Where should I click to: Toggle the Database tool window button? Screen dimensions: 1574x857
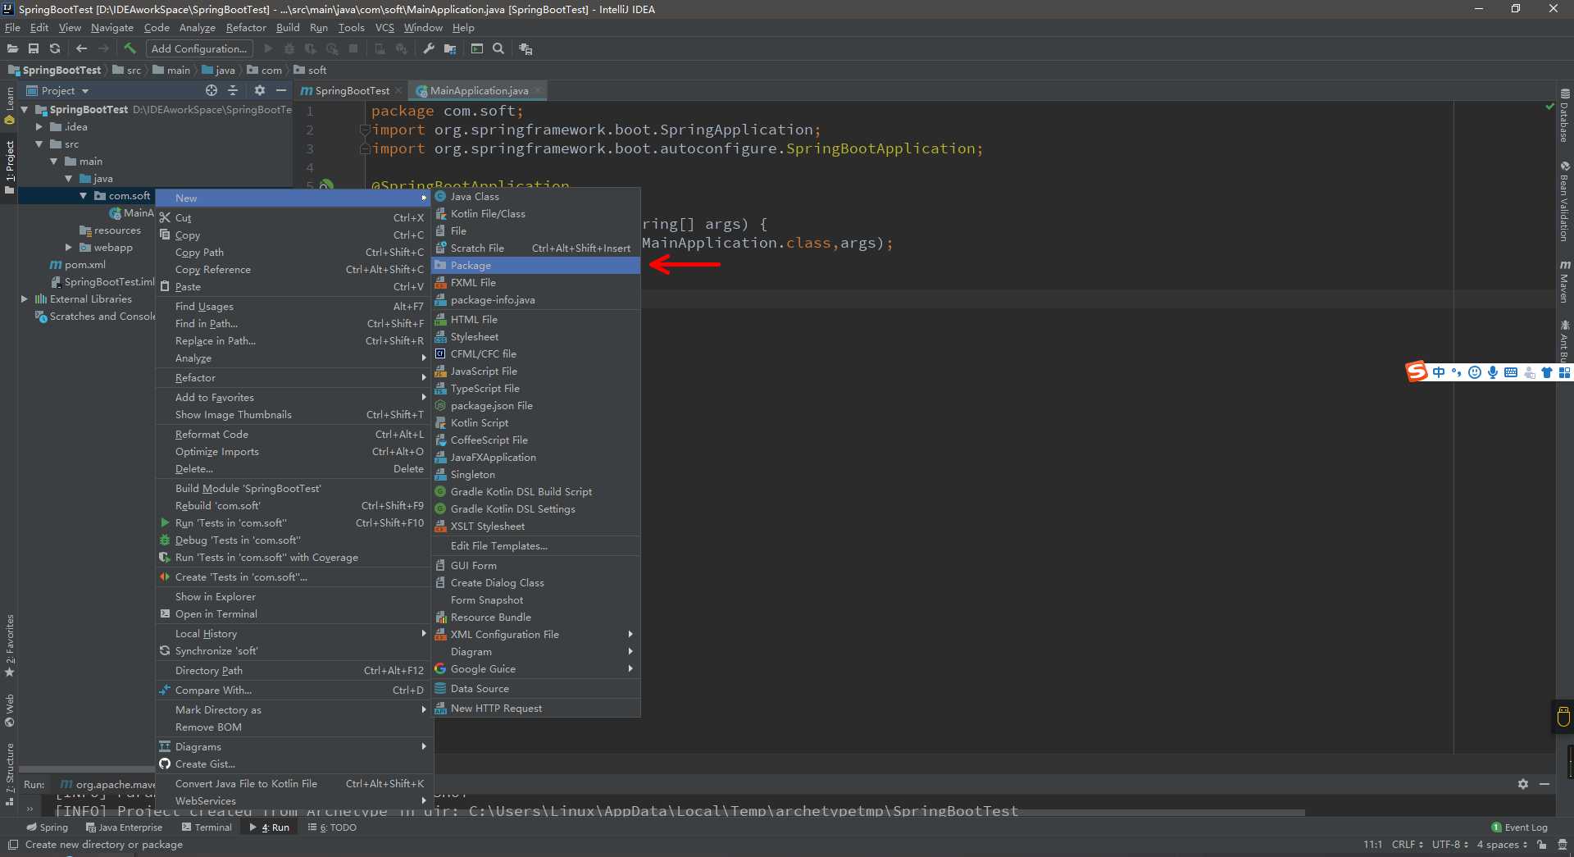coord(1565,116)
